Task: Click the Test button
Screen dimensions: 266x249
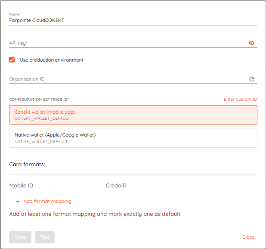Action: 45,237
